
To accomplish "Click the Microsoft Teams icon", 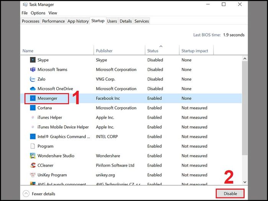I will point(33,69).
